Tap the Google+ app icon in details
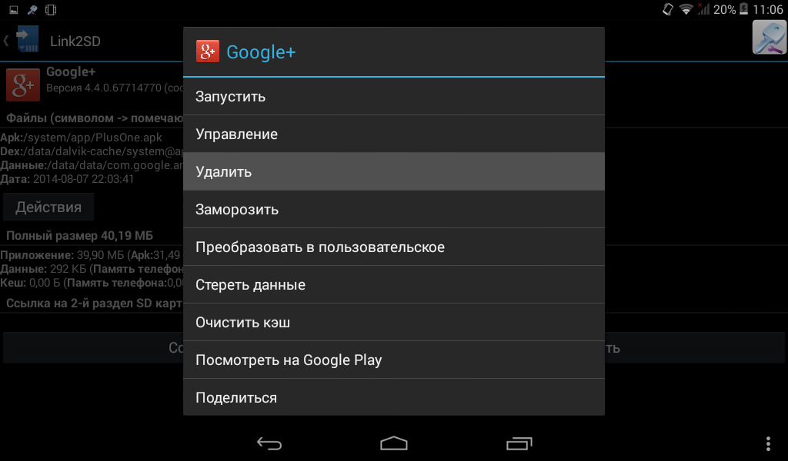 pyautogui.click(x=22, y=85)
